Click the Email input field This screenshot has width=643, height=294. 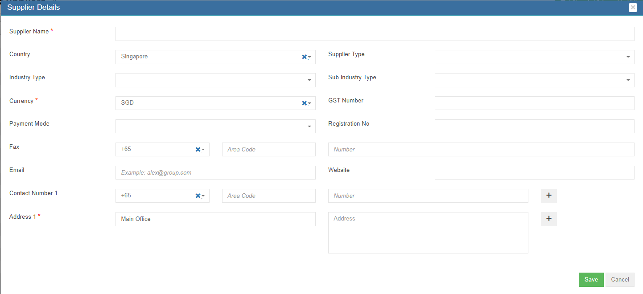[215, 172]
